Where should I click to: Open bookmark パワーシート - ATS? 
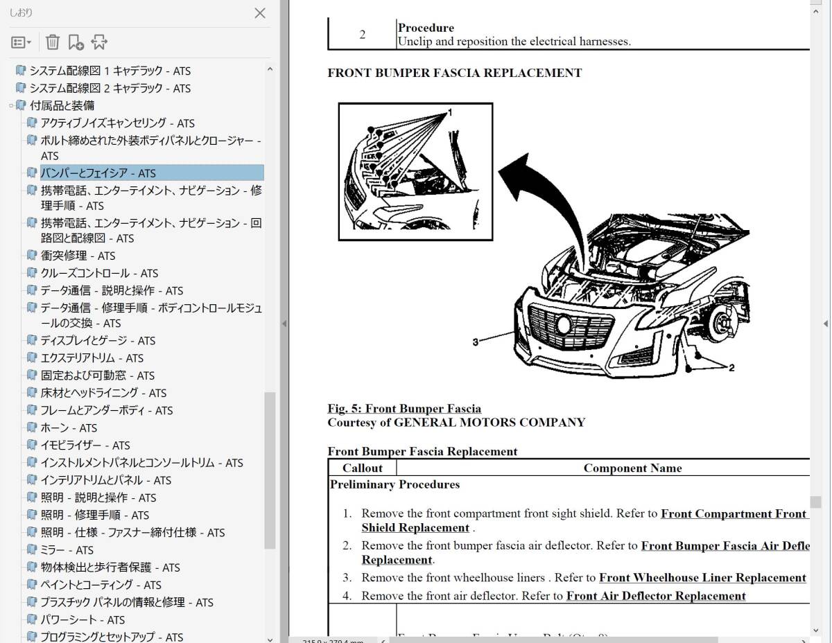(83, 619)
